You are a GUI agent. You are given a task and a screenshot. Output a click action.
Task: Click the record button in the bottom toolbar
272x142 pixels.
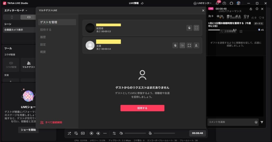point(91,133)
